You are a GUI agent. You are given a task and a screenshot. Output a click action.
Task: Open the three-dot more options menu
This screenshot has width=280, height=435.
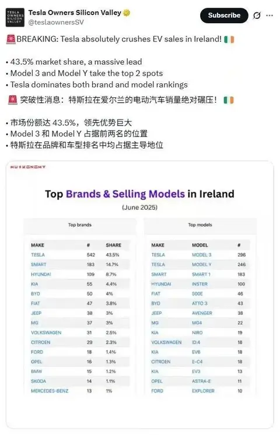[x=269, y=16]
